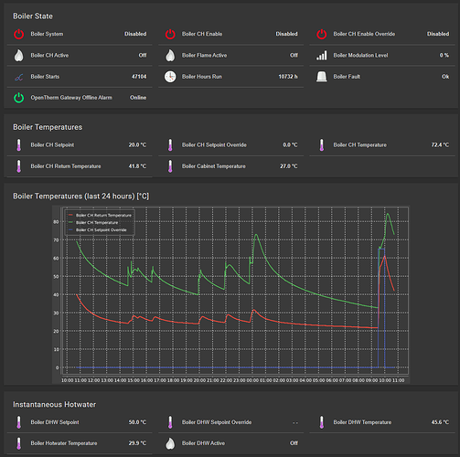Click the green peak near 00:00 on chart
The image size is (460, 457).
[256, 235]
